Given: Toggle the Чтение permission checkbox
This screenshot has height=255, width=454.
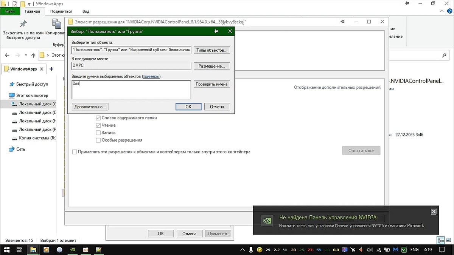Looking at the screenshot, I should click(x=98, y=125).
